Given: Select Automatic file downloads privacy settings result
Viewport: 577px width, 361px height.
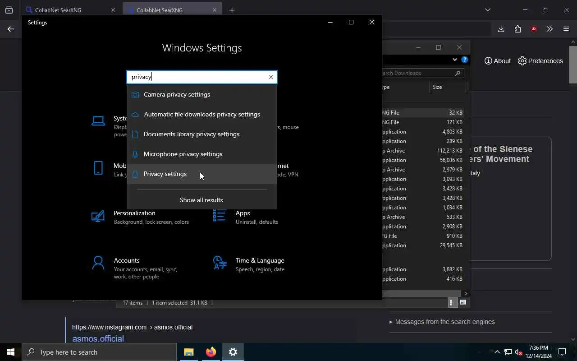Looking at the screenshot, I should (x=201, y=114).
